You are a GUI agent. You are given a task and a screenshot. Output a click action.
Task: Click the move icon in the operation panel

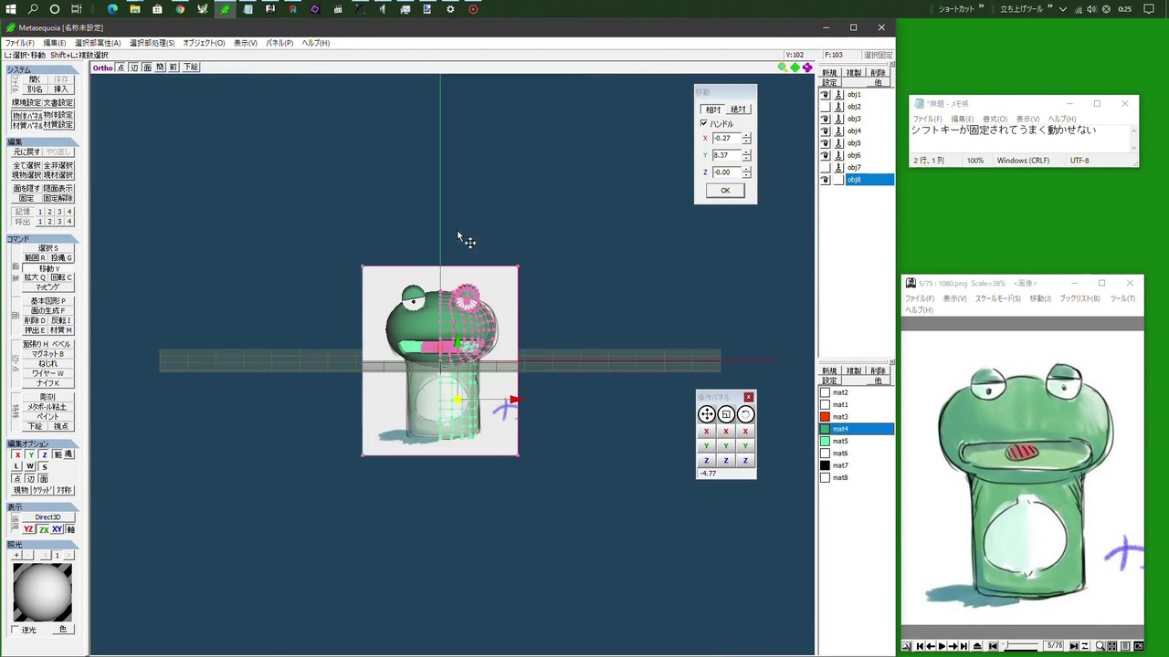click(707, 414)
